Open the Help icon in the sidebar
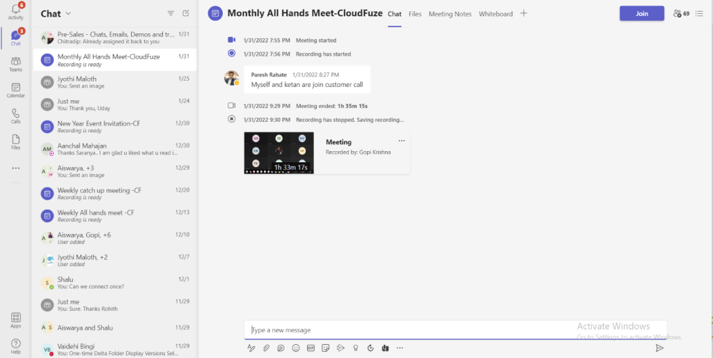 coord(15,346)
